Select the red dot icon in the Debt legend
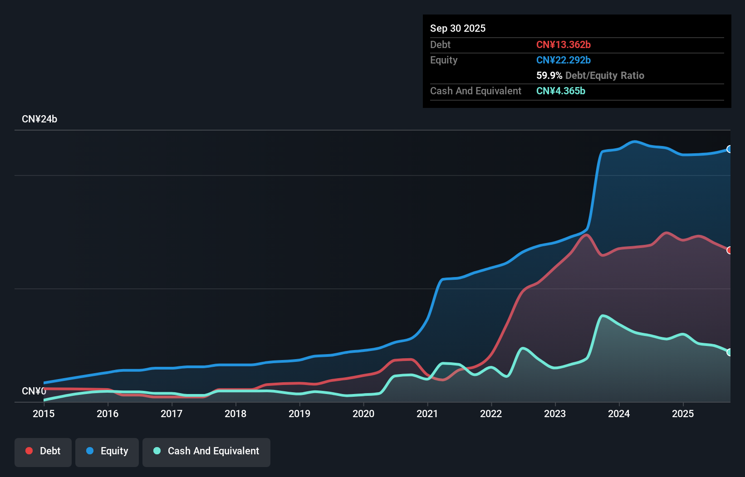The height and width of the screenshot is (477, 745). (29, 451)
